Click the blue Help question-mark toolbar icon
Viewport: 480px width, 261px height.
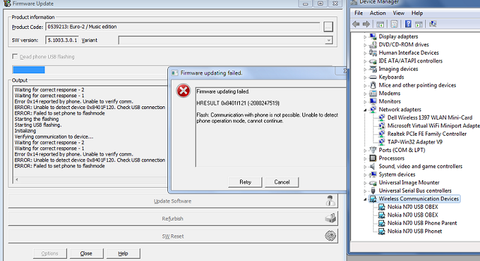[408, 24]
